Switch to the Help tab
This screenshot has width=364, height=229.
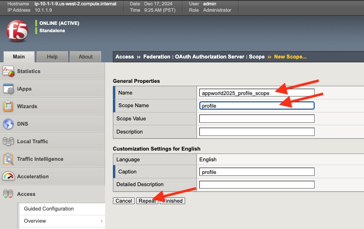pyautogui.click(x=52, y=57)
